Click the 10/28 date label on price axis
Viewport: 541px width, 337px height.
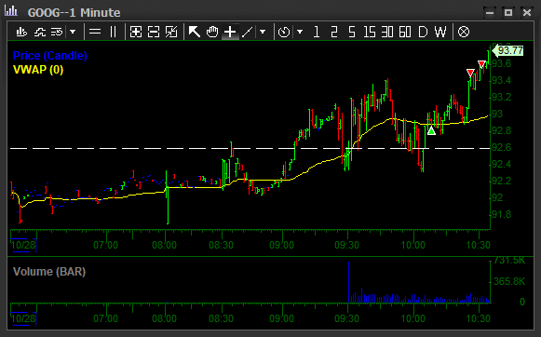click(x=23, y=245)
